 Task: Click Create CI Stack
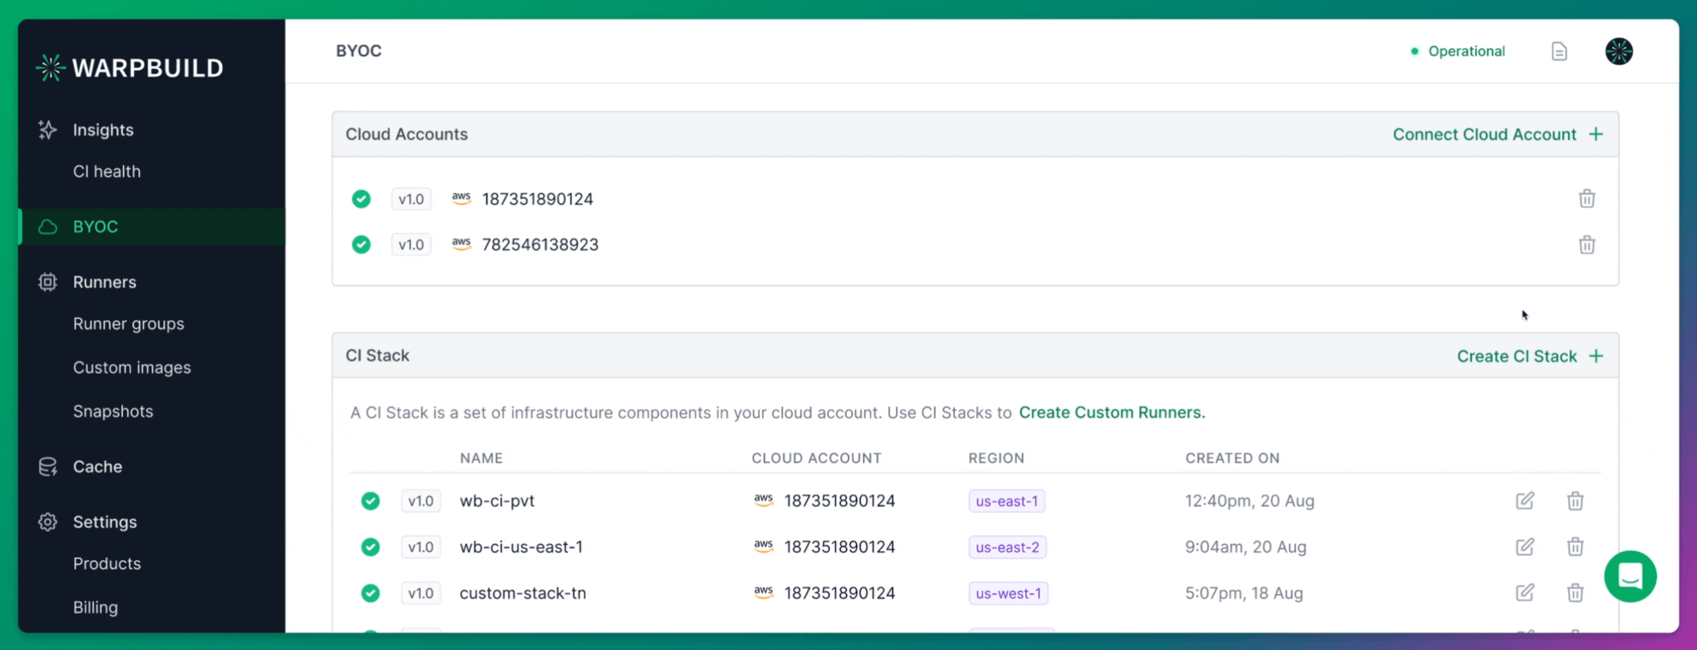[1516, 356]
